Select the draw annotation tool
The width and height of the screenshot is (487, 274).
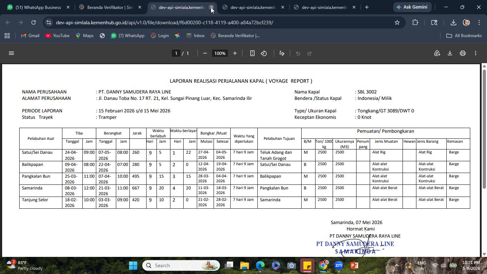[282, 53]
